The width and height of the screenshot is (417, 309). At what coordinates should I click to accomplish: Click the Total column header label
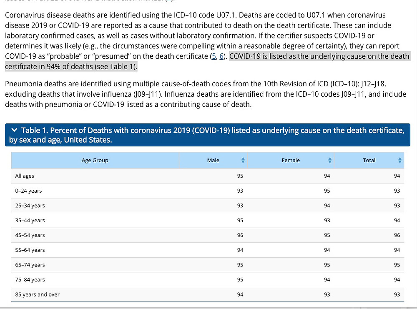369,160
